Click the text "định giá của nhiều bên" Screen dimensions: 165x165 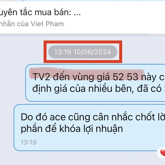82,89
